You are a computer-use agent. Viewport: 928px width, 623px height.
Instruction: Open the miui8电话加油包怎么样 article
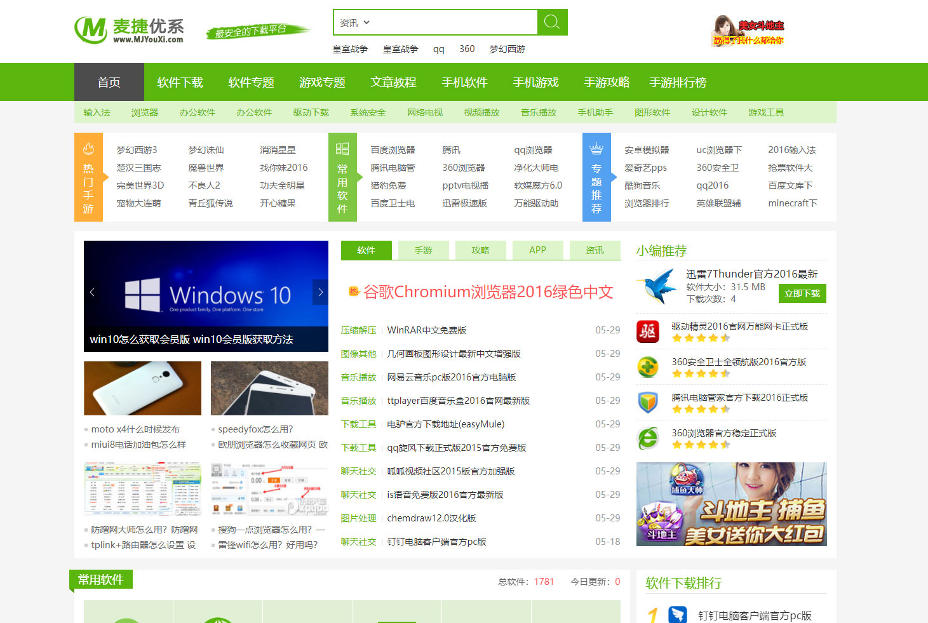pyautogui.click(x=138, y=445)
